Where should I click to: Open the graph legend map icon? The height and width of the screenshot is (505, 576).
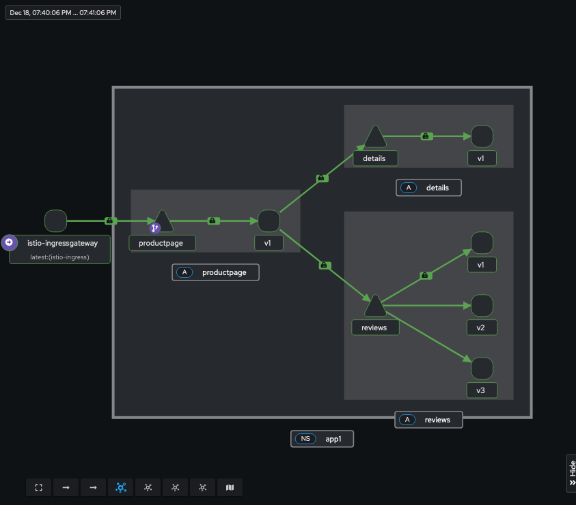[230, 487]
